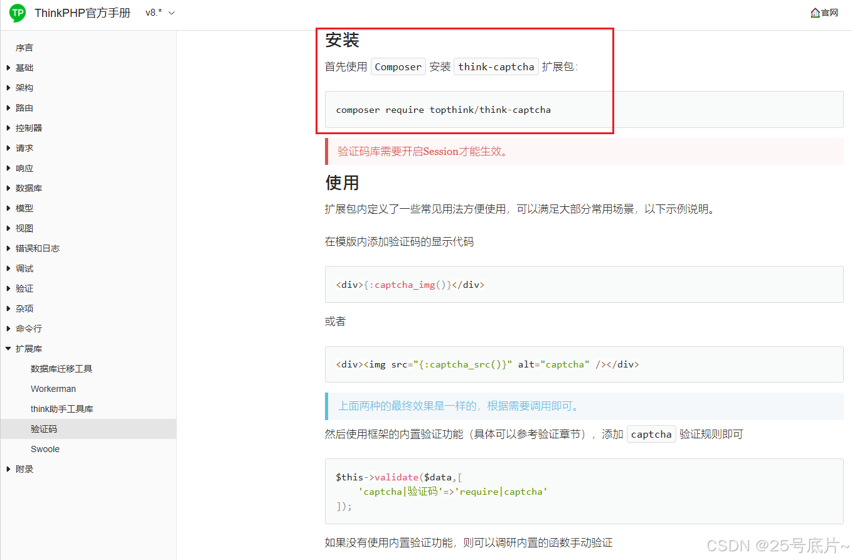Click the captcha_src() img code block
852x560 pixels.
[x=584, y=364]
